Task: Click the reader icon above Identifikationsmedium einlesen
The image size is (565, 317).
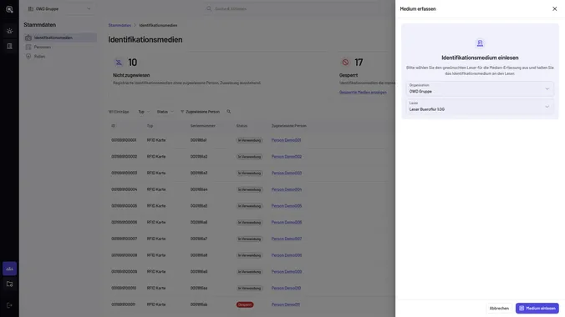Action: coord(480,43)
